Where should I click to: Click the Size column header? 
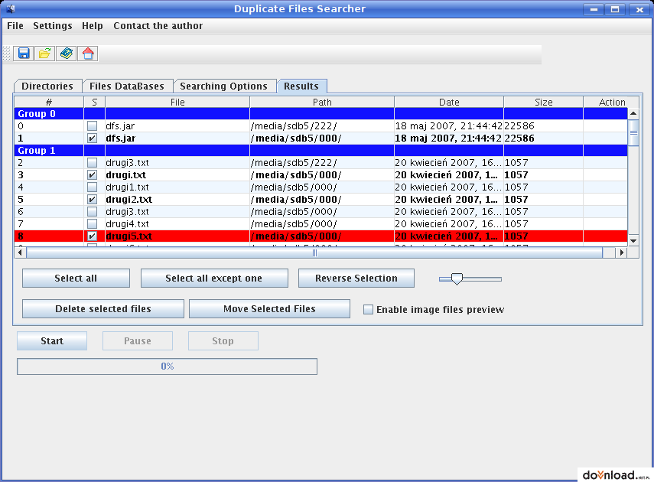coord(544,103)
